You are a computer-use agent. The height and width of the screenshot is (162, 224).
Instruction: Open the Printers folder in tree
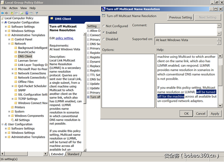click(x=20, y=107)
